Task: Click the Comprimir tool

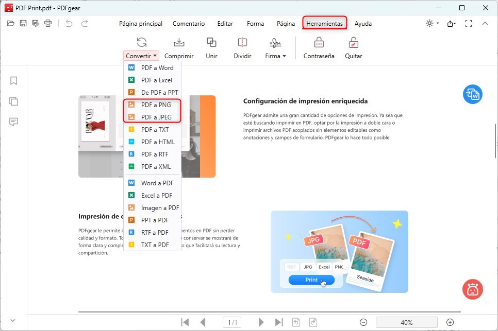Action: (x=179, y=48)
